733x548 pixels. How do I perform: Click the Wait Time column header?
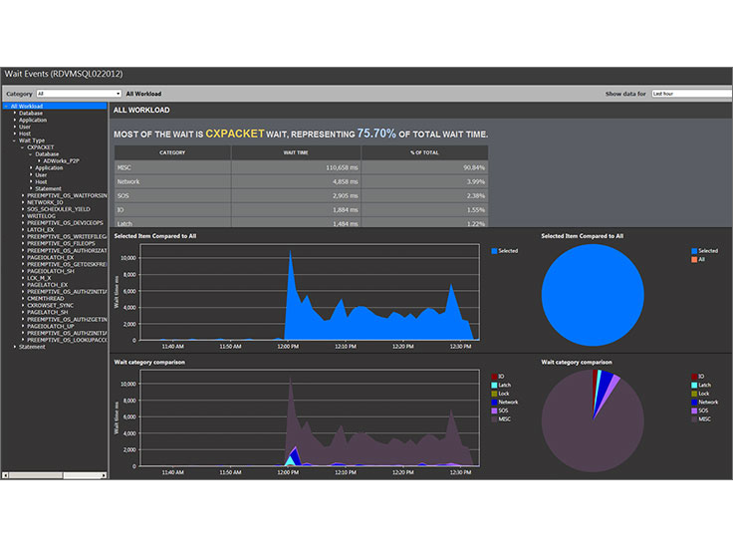tap(295, 152)
